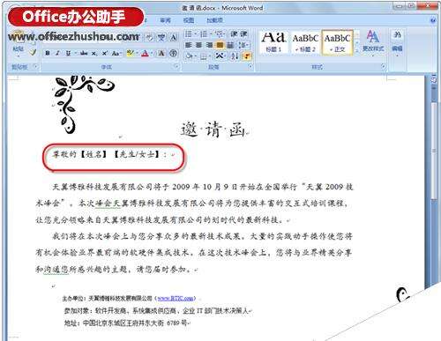Image resolution: width=441 pixels, height=341 pixels.
Task: Toggle the ruler button above the scrollbar
Action: (x=433, y=79)
